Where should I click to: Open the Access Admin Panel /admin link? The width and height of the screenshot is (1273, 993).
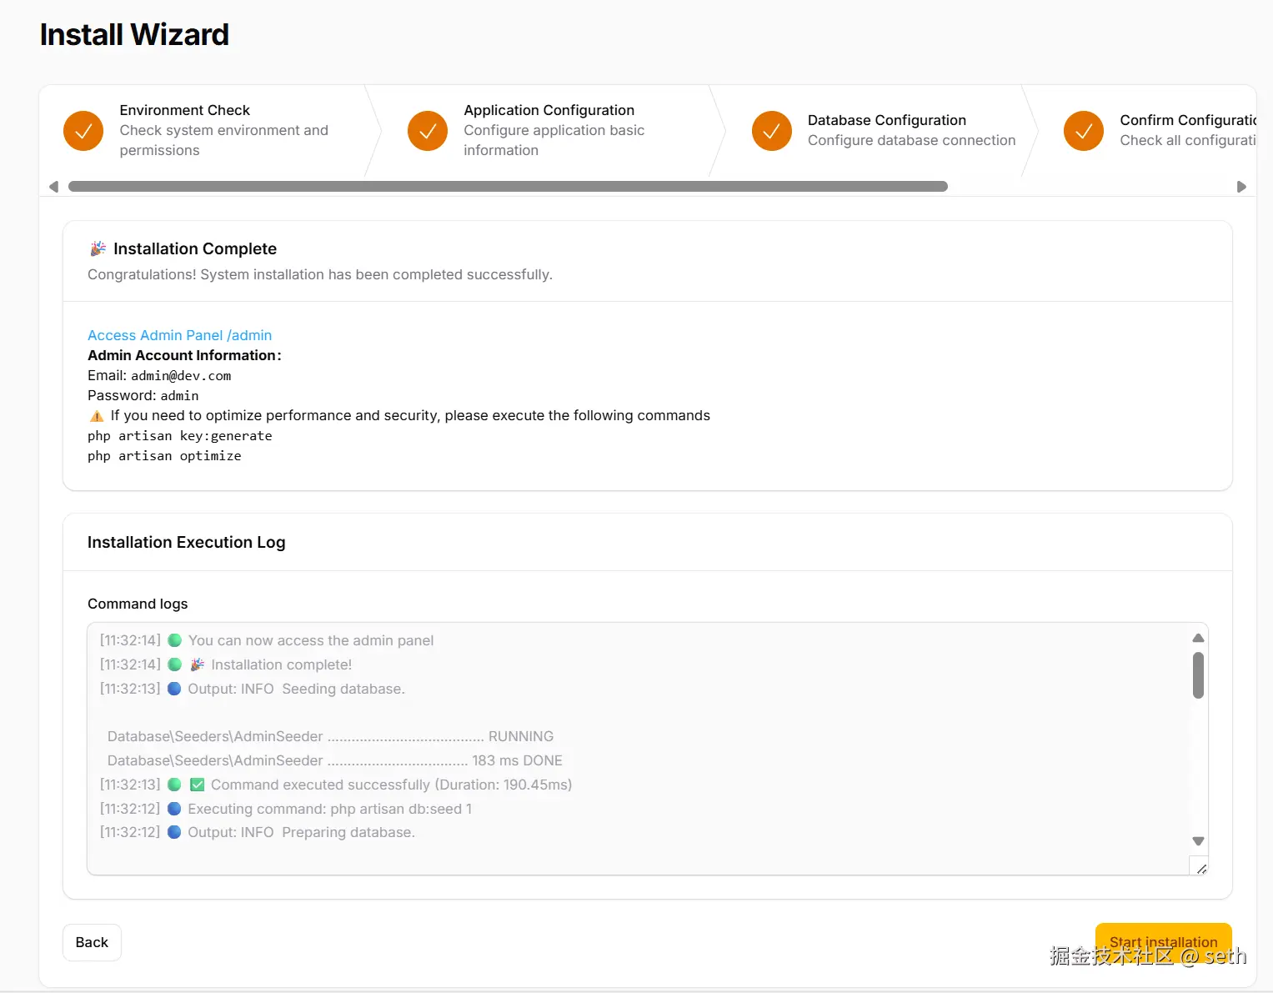179,335
